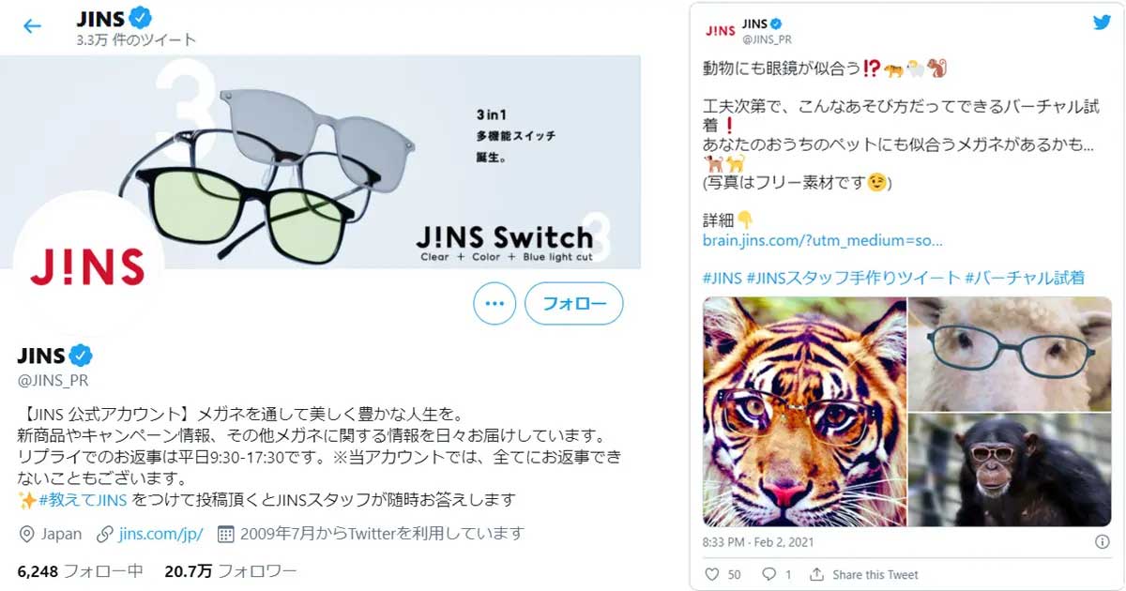The width and height of the screenshot is (1126, 591).
Task: Open the tiger with glasses photo
Action: coord(804,412)
